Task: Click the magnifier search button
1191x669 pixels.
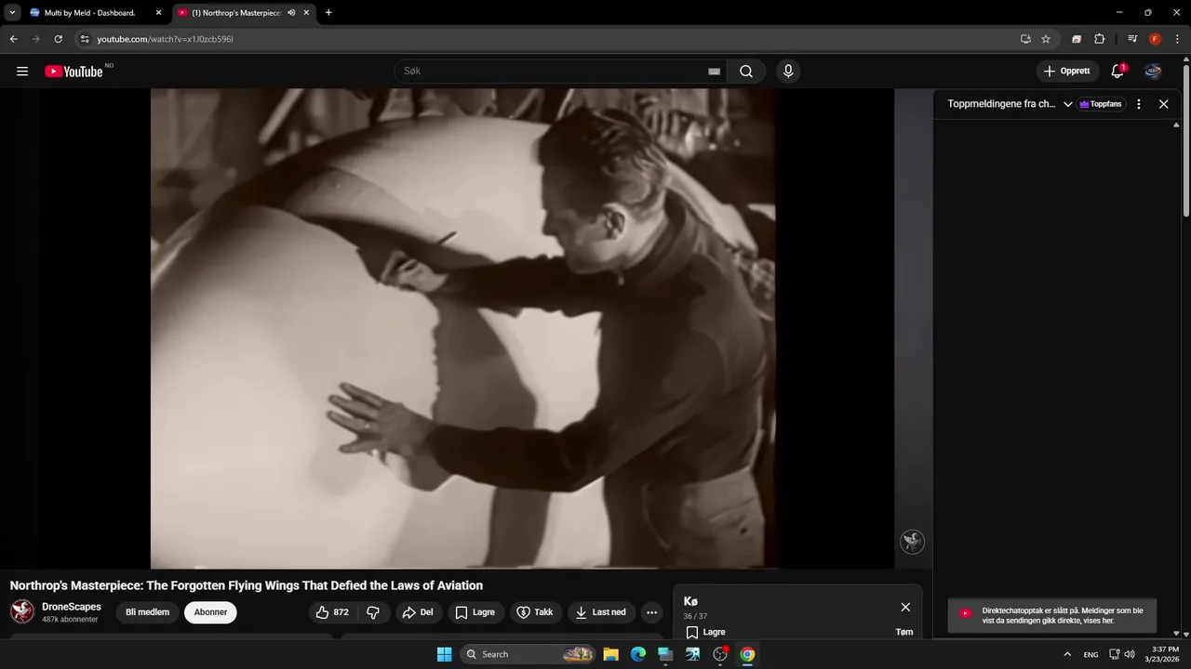Action: point(746,72)
